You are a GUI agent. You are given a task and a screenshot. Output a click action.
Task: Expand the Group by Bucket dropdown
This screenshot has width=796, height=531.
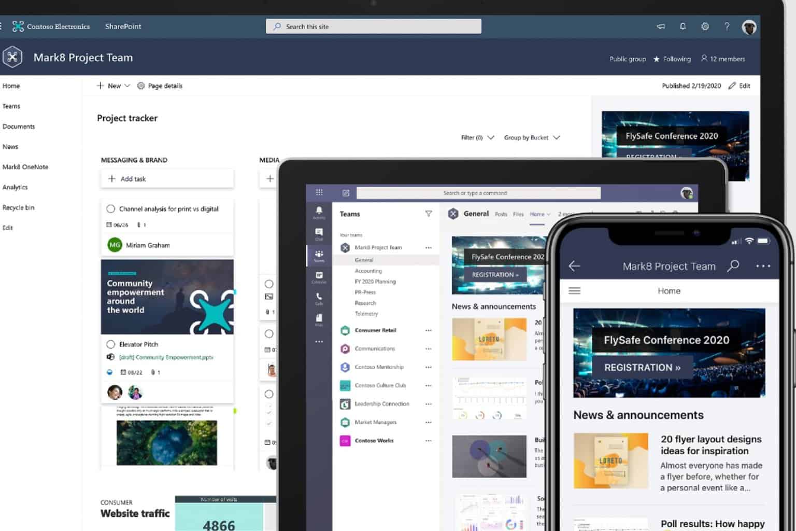tap(532, 138)
